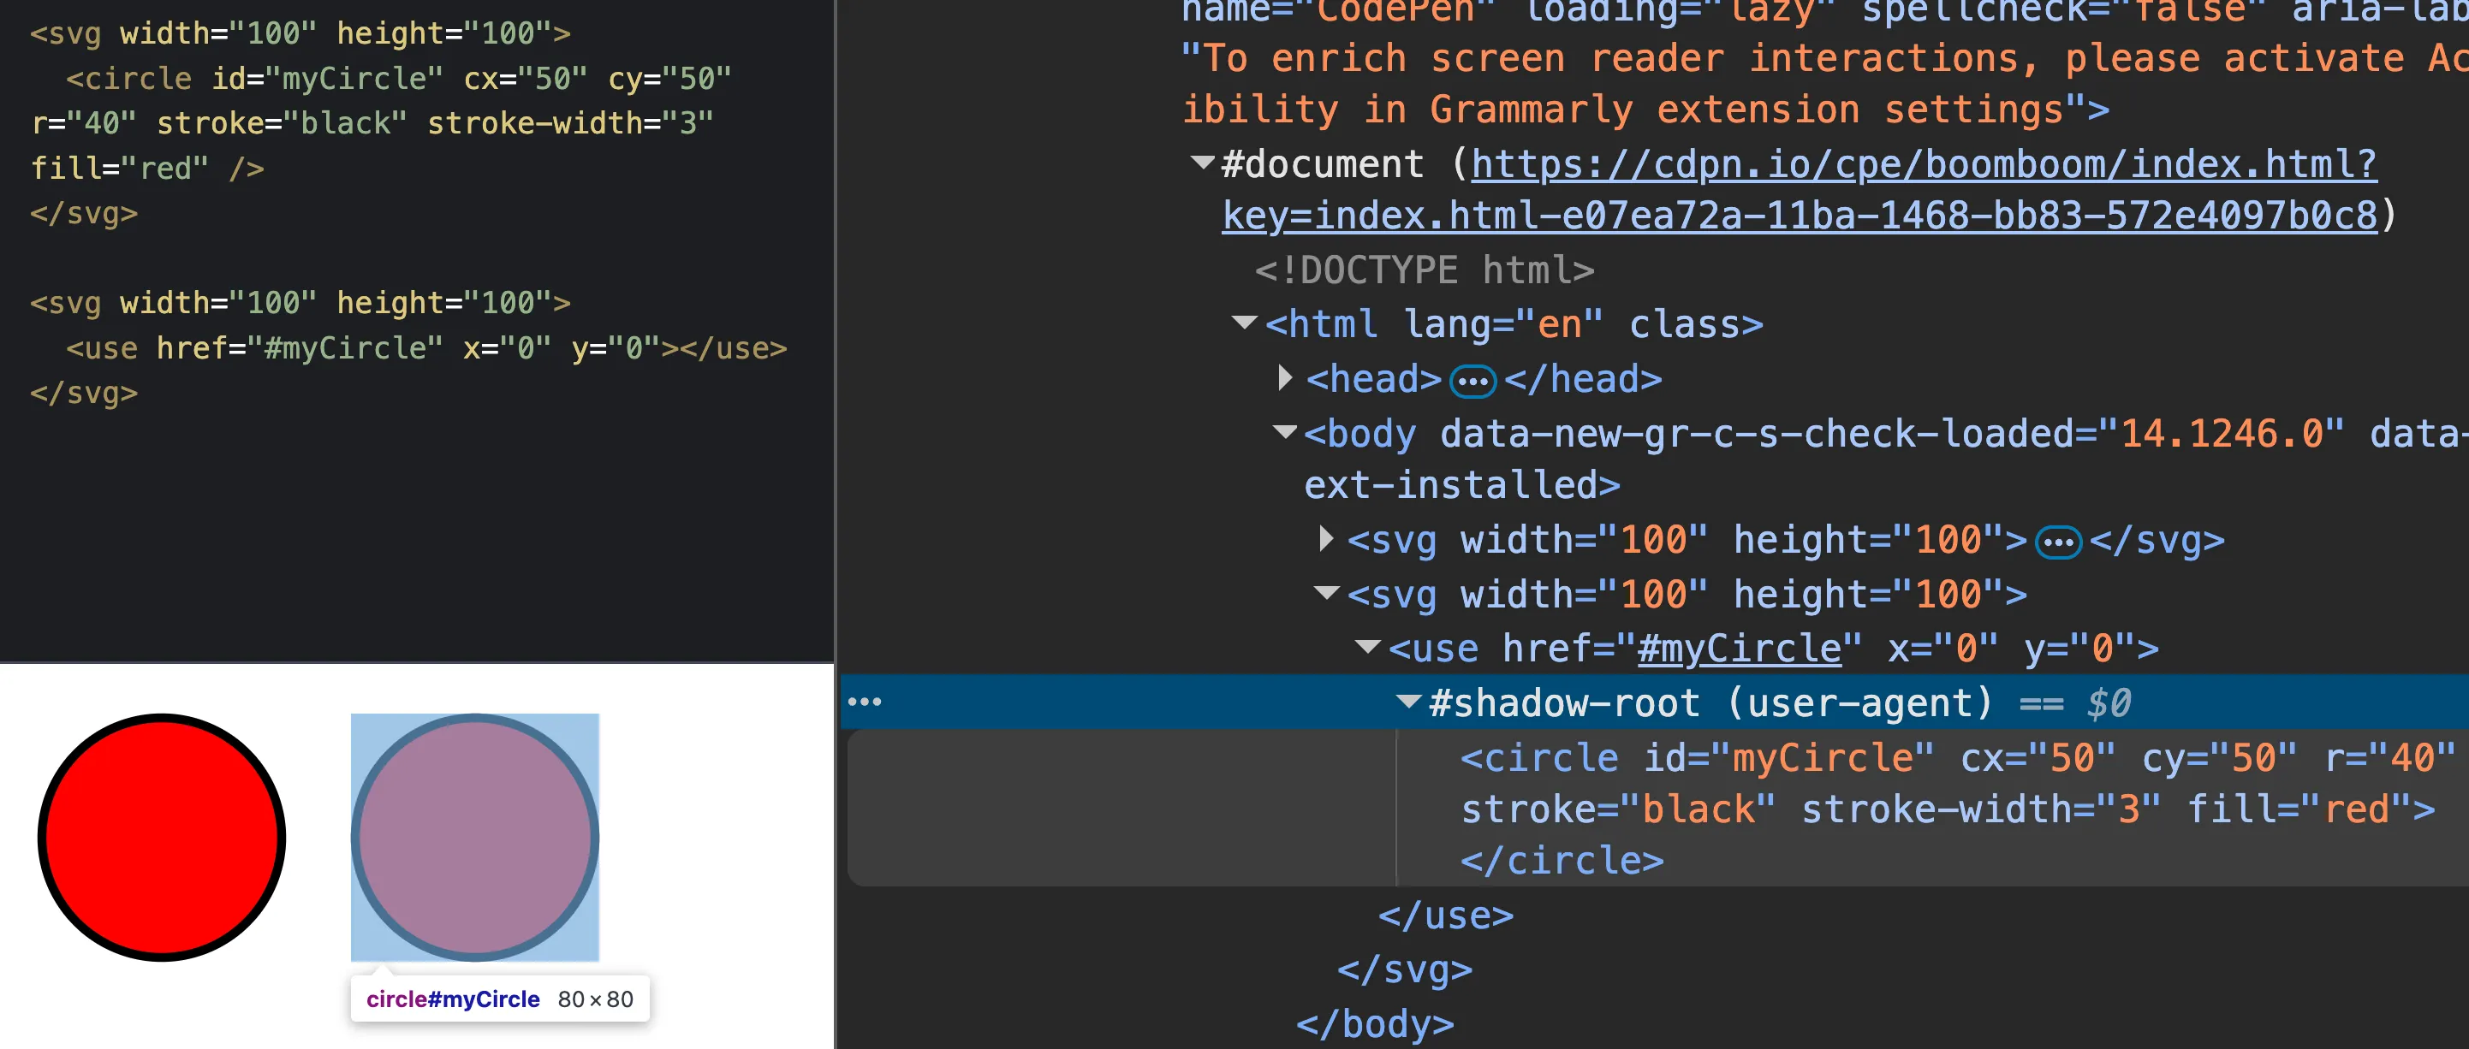Click the highlighted purple circle in preview

(x=474, y=836)
